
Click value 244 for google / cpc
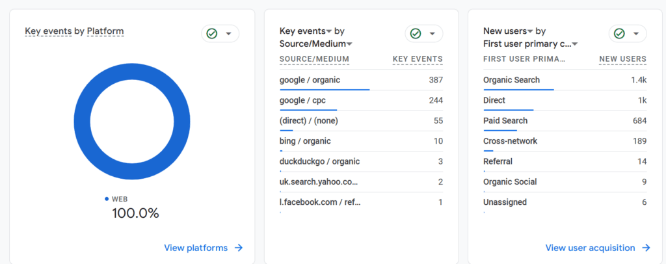coord(436,100)
